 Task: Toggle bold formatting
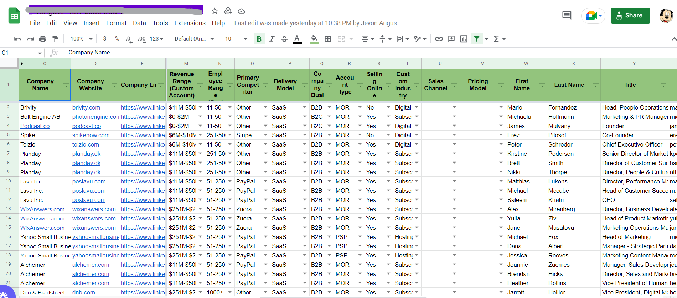click(x=259, y=39)
